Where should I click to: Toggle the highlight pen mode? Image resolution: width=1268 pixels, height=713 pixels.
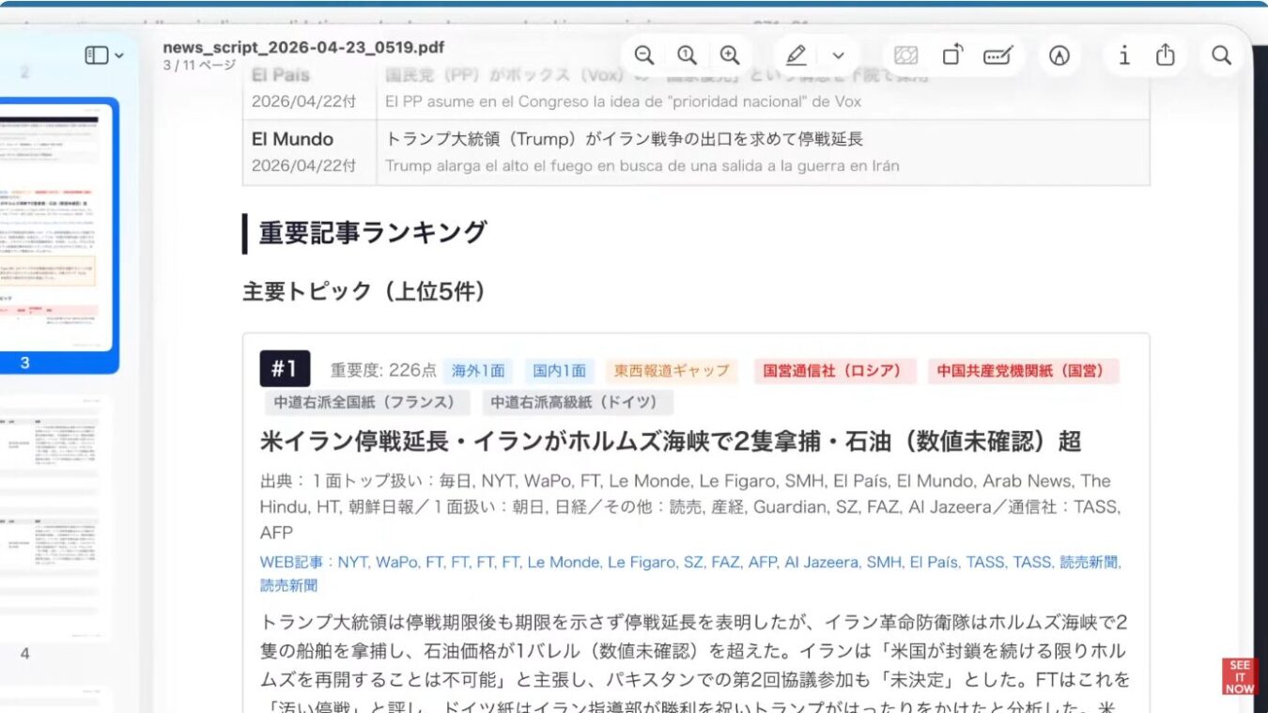pos(796,55)
